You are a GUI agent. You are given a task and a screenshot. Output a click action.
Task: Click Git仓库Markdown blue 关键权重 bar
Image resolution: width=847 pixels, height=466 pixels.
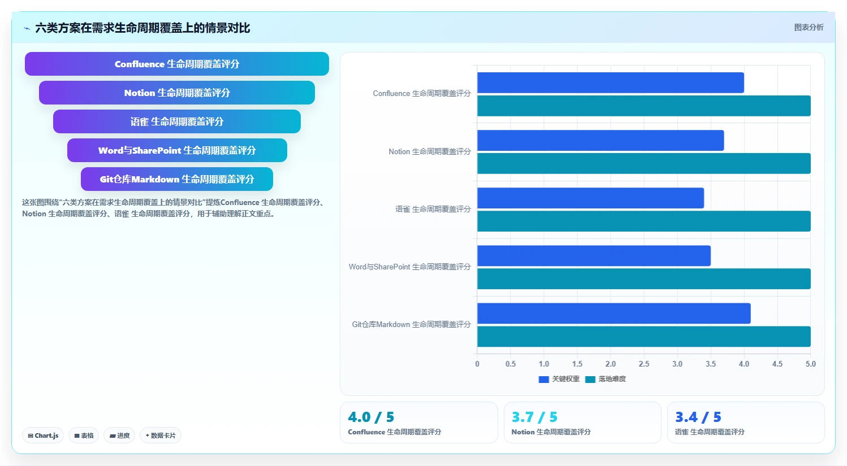pyautogui.click(x=614, y=313)
